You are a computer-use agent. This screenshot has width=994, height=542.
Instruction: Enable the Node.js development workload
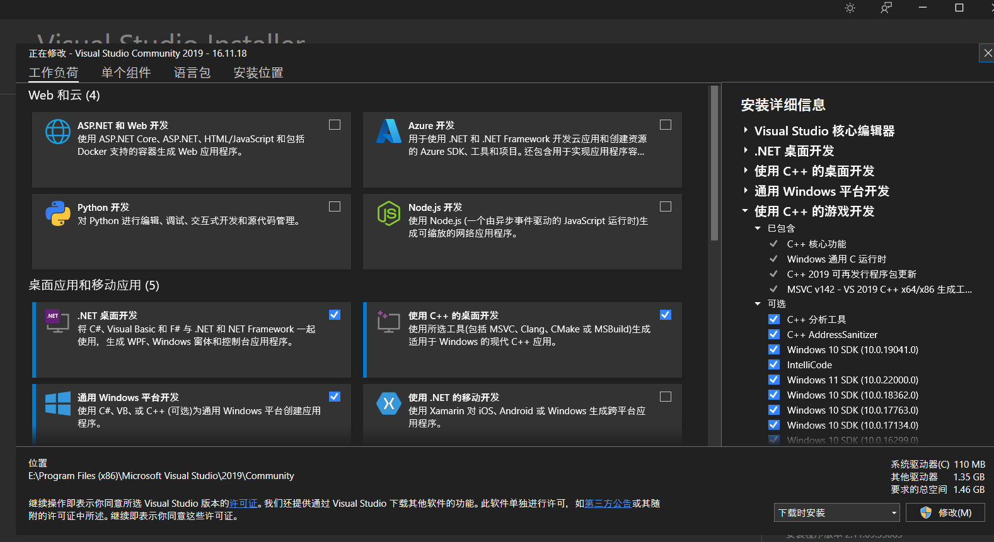[666, 206]
